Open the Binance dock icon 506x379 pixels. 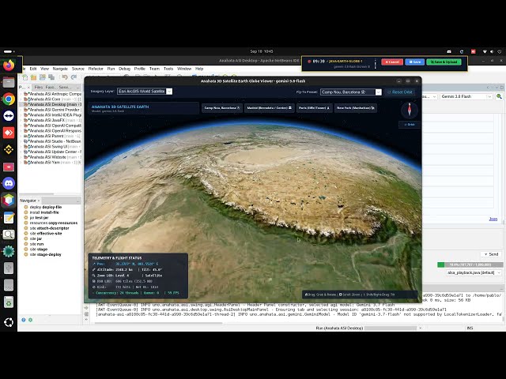pyautogui.click(x=9, y=149)
